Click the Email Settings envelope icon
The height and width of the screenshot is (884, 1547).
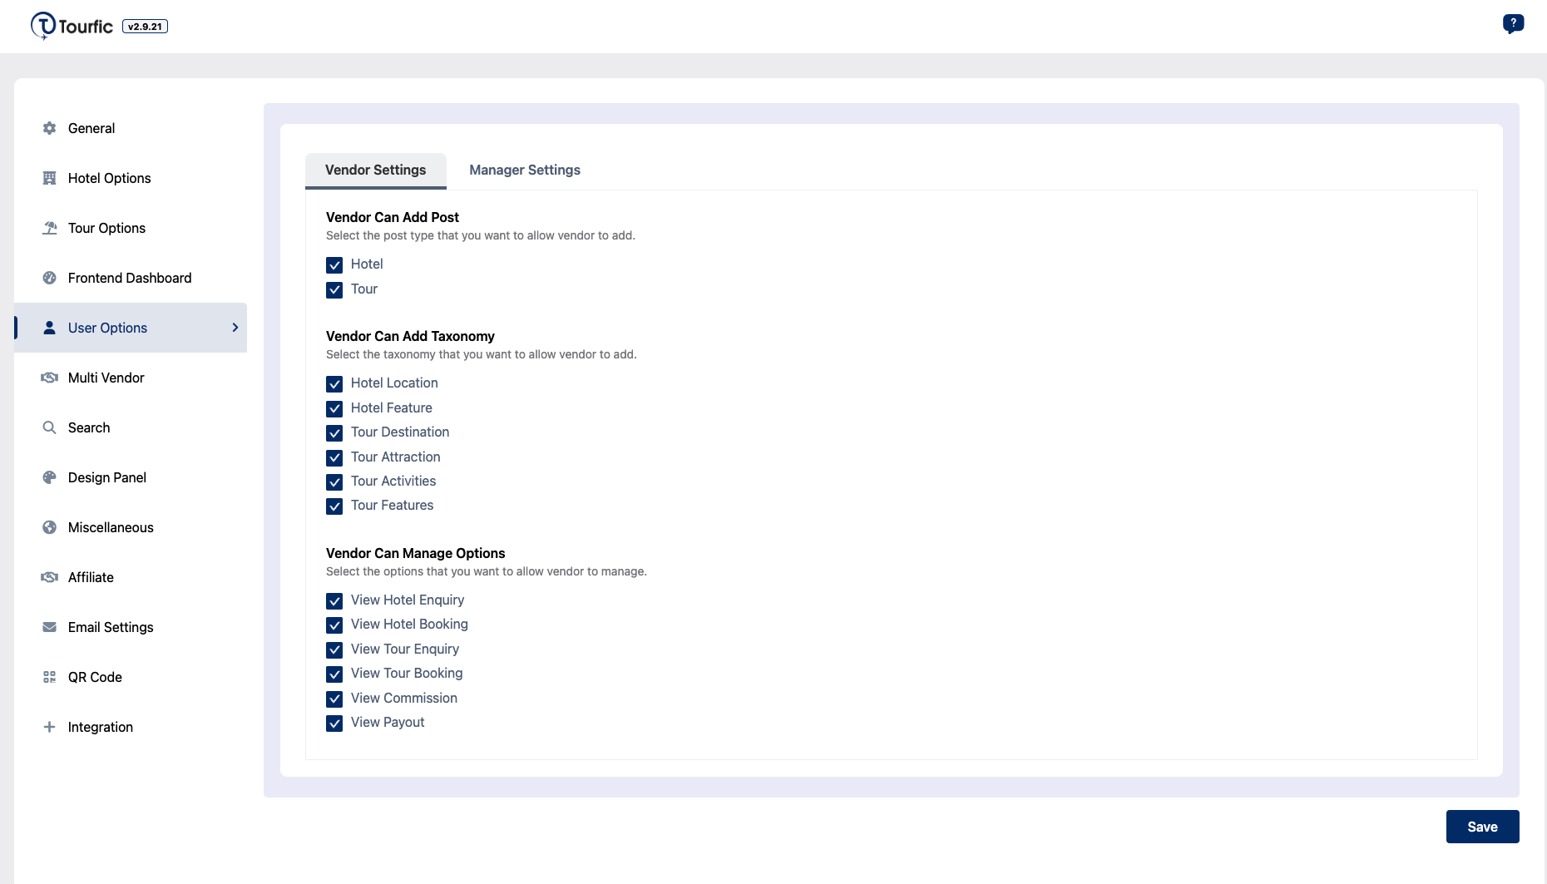point(49,627)
